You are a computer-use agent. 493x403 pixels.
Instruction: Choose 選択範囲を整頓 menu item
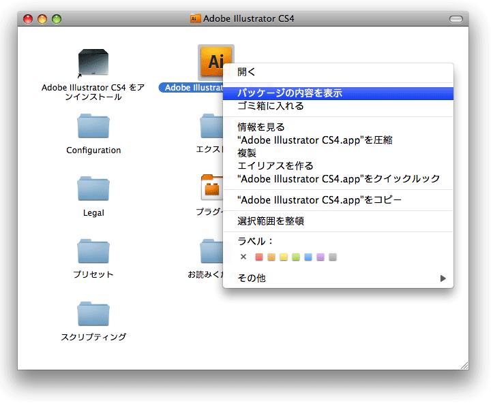[338, 221]
